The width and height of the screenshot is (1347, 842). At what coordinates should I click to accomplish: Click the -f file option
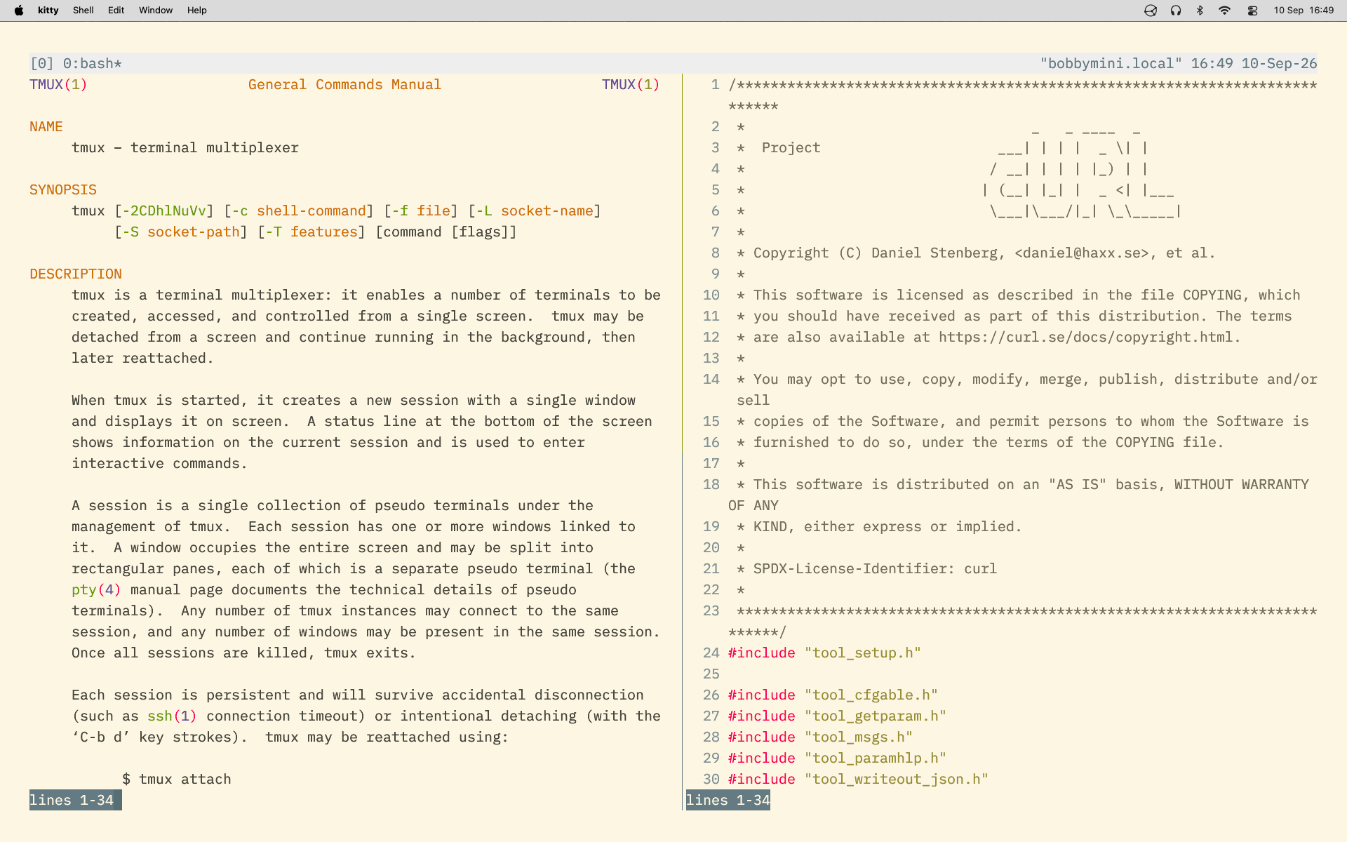[x=421, y=211]
